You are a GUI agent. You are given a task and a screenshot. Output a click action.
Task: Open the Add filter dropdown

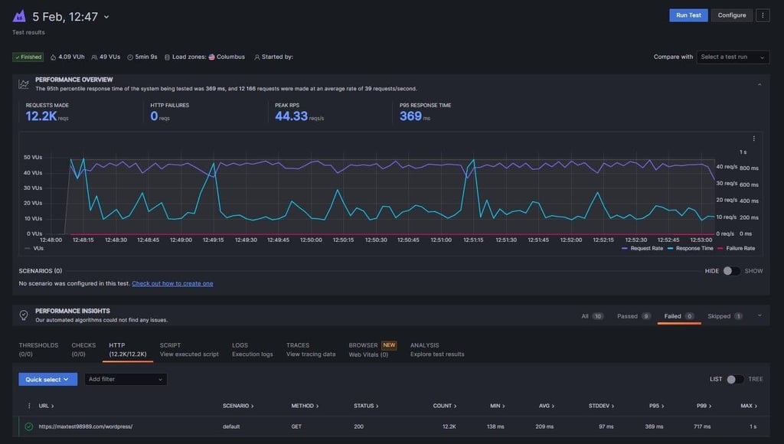tap(126, 380)
